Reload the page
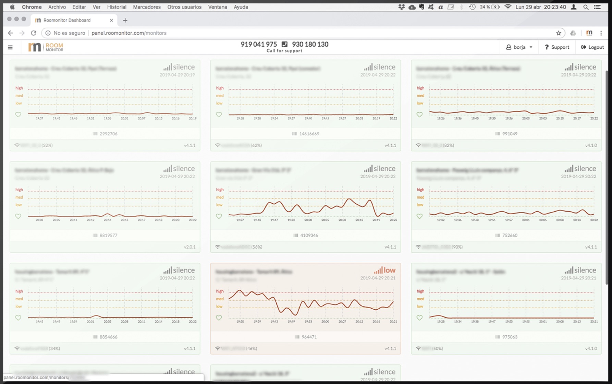Image resolution: width=612 pixels, height=384 pixels. pyautogui.click(x=33, y=33)
